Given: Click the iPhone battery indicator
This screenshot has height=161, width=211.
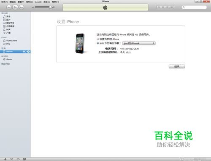Looking at the screenshot, I should tap(24, 52).
